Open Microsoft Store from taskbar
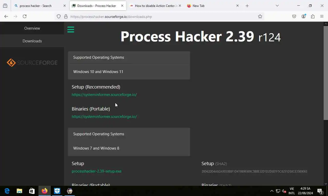 click(x=32, y=191)
